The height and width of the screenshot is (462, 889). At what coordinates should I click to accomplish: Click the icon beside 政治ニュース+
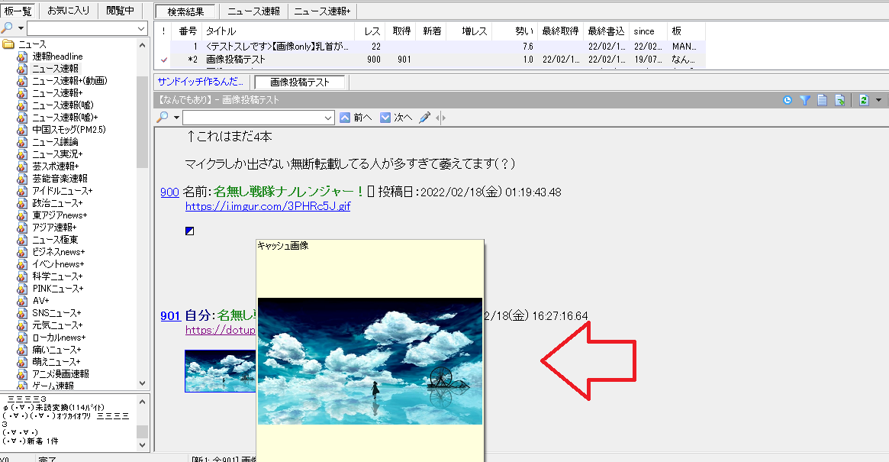click(x=21, y=203)
